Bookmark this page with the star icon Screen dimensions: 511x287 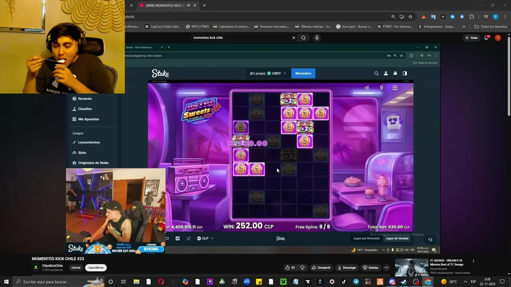pos(410,17)
